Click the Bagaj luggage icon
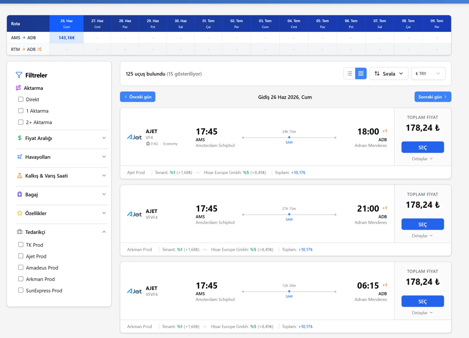Screen dimensions: 469x338 20,194
